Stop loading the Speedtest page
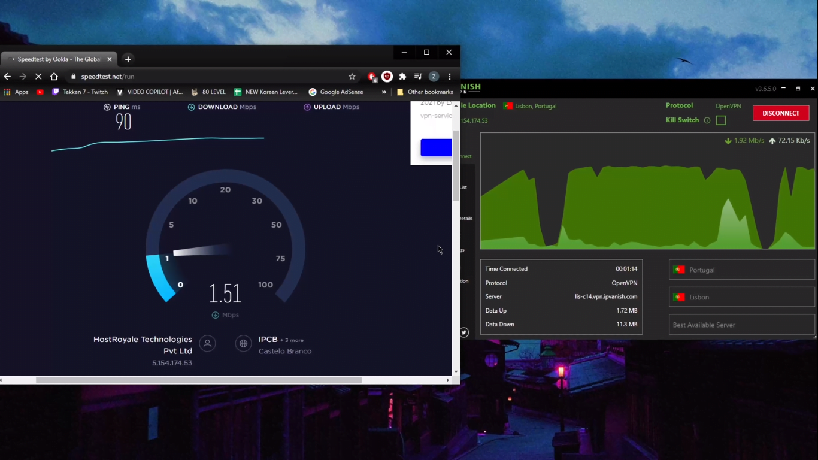This screenshot has height=460, width=818. tap(38, 77)
